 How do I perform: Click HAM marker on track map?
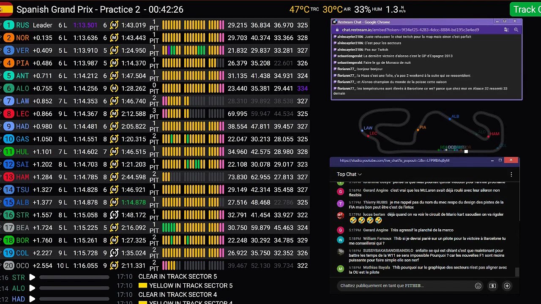488,136
